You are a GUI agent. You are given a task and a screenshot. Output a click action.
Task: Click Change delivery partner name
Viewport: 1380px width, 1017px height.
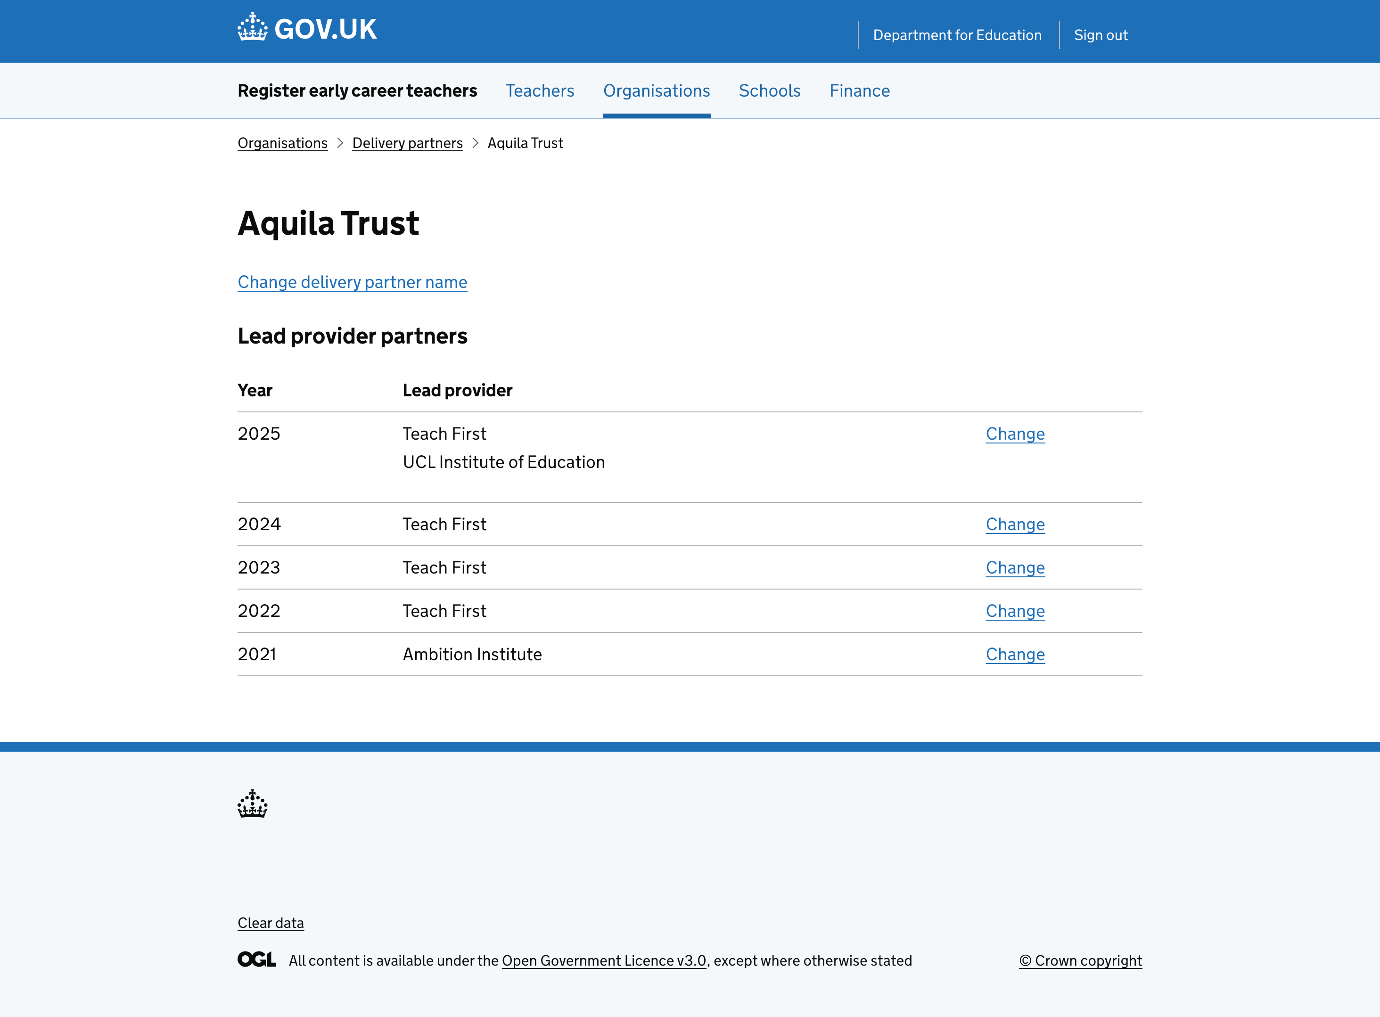click(352, 282)
